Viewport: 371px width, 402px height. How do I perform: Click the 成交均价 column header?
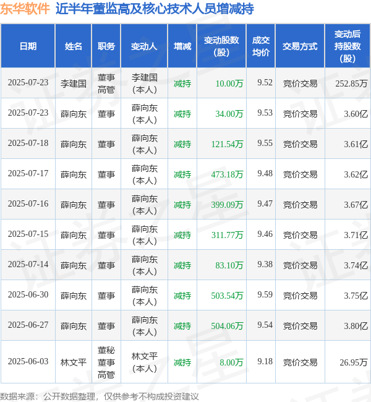pos(261,46)
